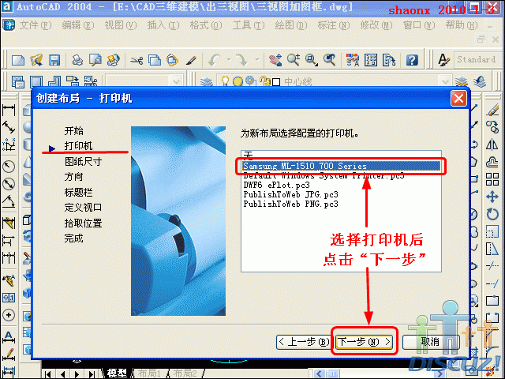
Task: Click the Redo arrow
Action: (241, 60)
